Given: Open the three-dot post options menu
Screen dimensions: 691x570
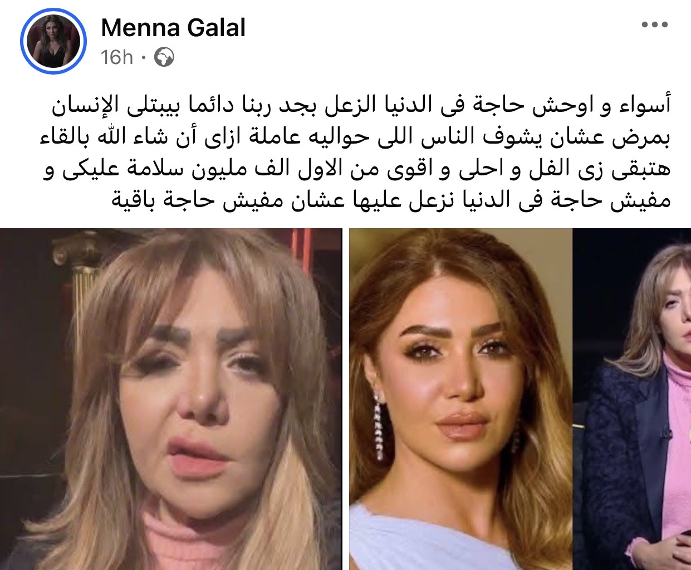Looking at the screenshot, I should coord(654,25).
